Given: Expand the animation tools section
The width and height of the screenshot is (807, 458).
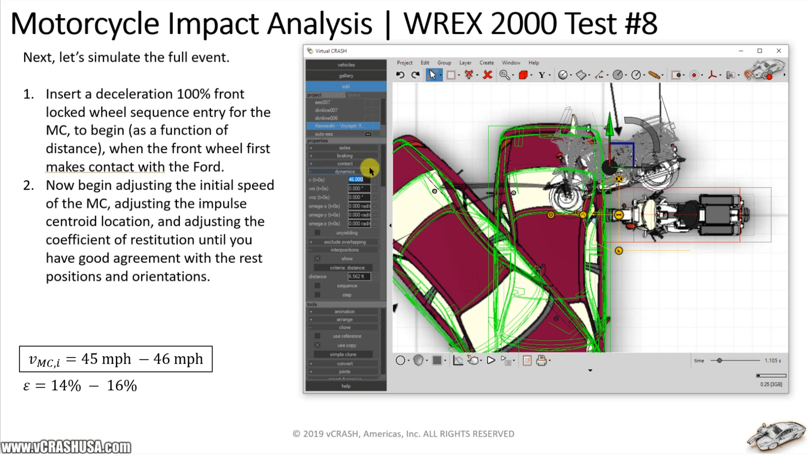Looking at the screenshot, I should pos(344,312).
